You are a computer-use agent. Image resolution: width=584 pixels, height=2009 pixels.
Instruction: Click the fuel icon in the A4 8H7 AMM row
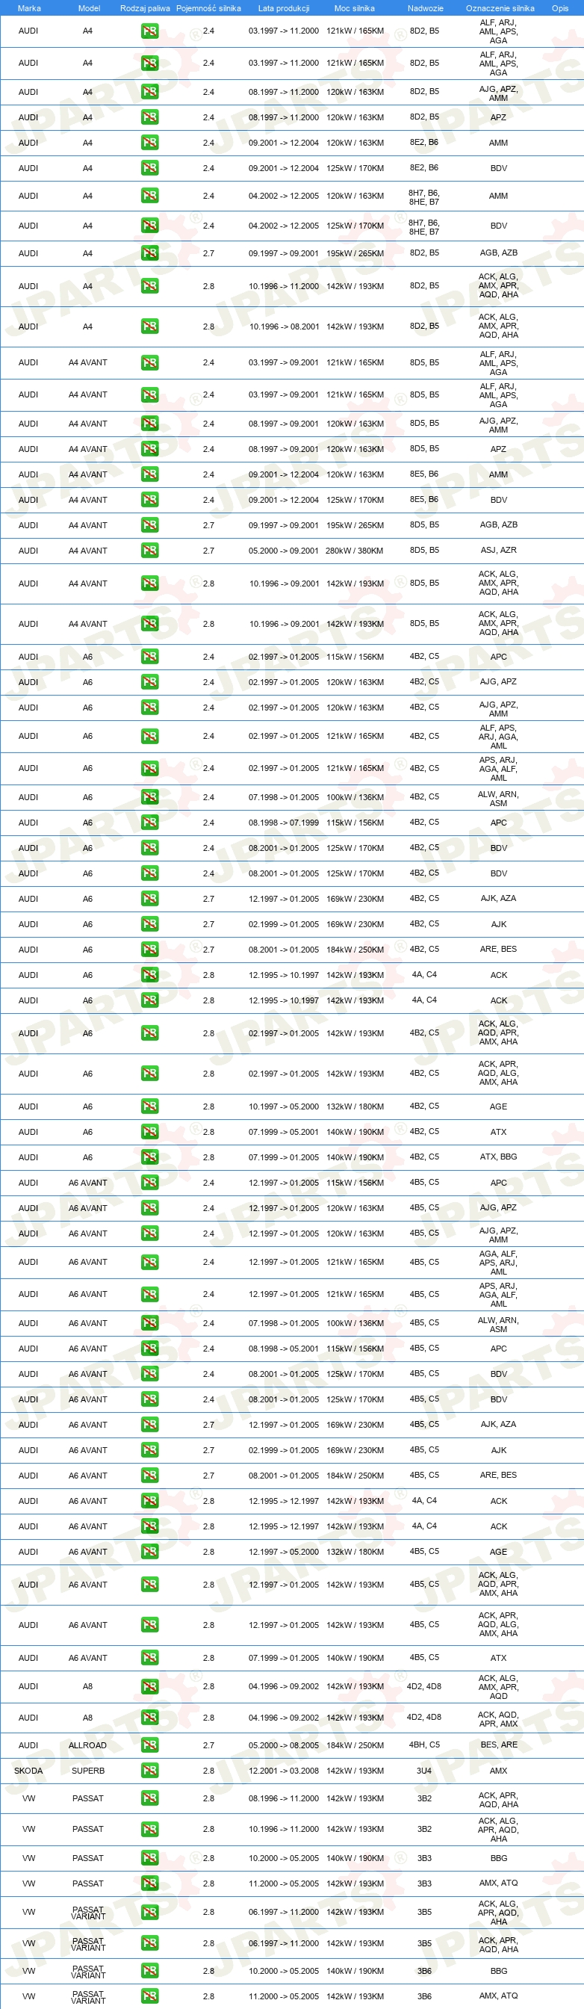coord(149,196)
